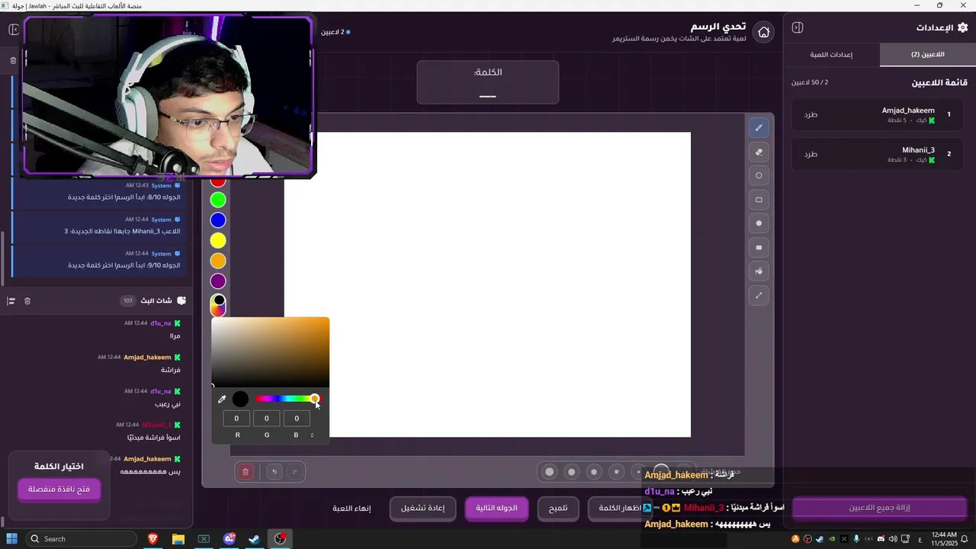Pick the filled rectangle shape tool
Image resolution: width=976 pixels, height=549 pixels.
click(x=759, y=247)
